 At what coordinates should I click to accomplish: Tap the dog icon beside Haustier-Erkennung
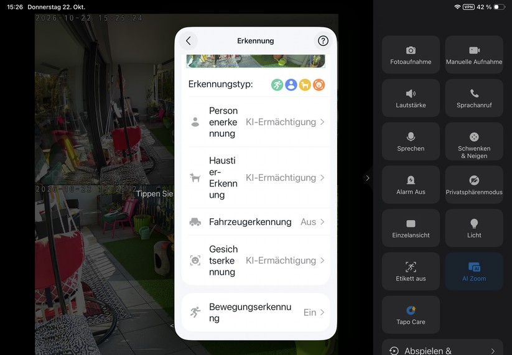(x=195, y=178)
